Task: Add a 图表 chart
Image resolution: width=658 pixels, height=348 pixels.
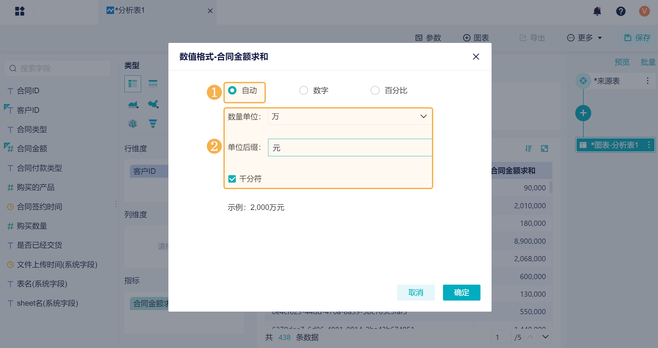Action: (476, 38)
